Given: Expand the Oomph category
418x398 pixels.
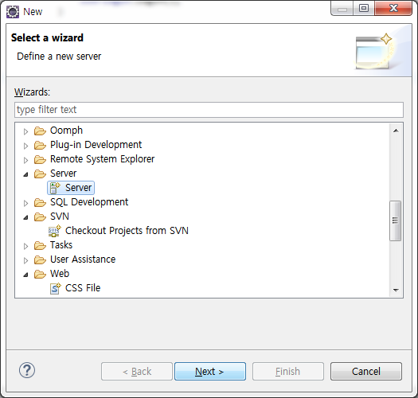Looking at the screenshot, I should [x=25, y=131].
